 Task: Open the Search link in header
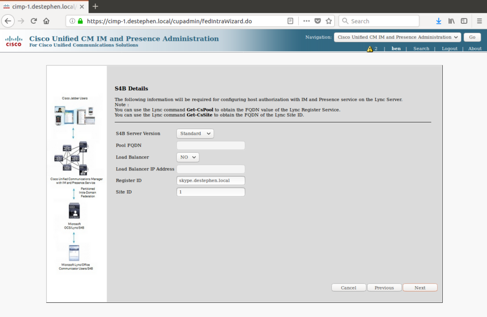[421, 49]
